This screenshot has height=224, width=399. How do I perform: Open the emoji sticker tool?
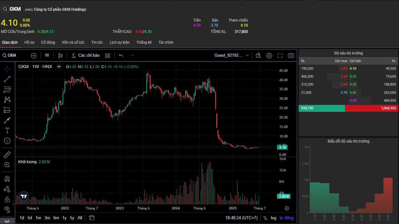[7, 141]
